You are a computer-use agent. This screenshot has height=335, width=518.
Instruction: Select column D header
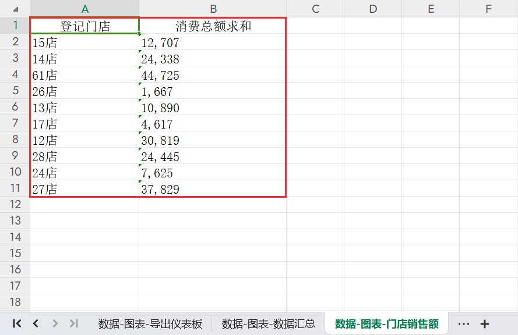373,9
